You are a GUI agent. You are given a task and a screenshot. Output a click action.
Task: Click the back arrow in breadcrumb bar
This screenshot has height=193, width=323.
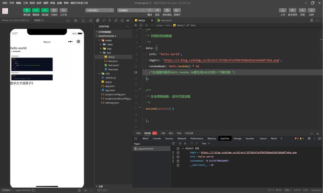click(147, 25)
